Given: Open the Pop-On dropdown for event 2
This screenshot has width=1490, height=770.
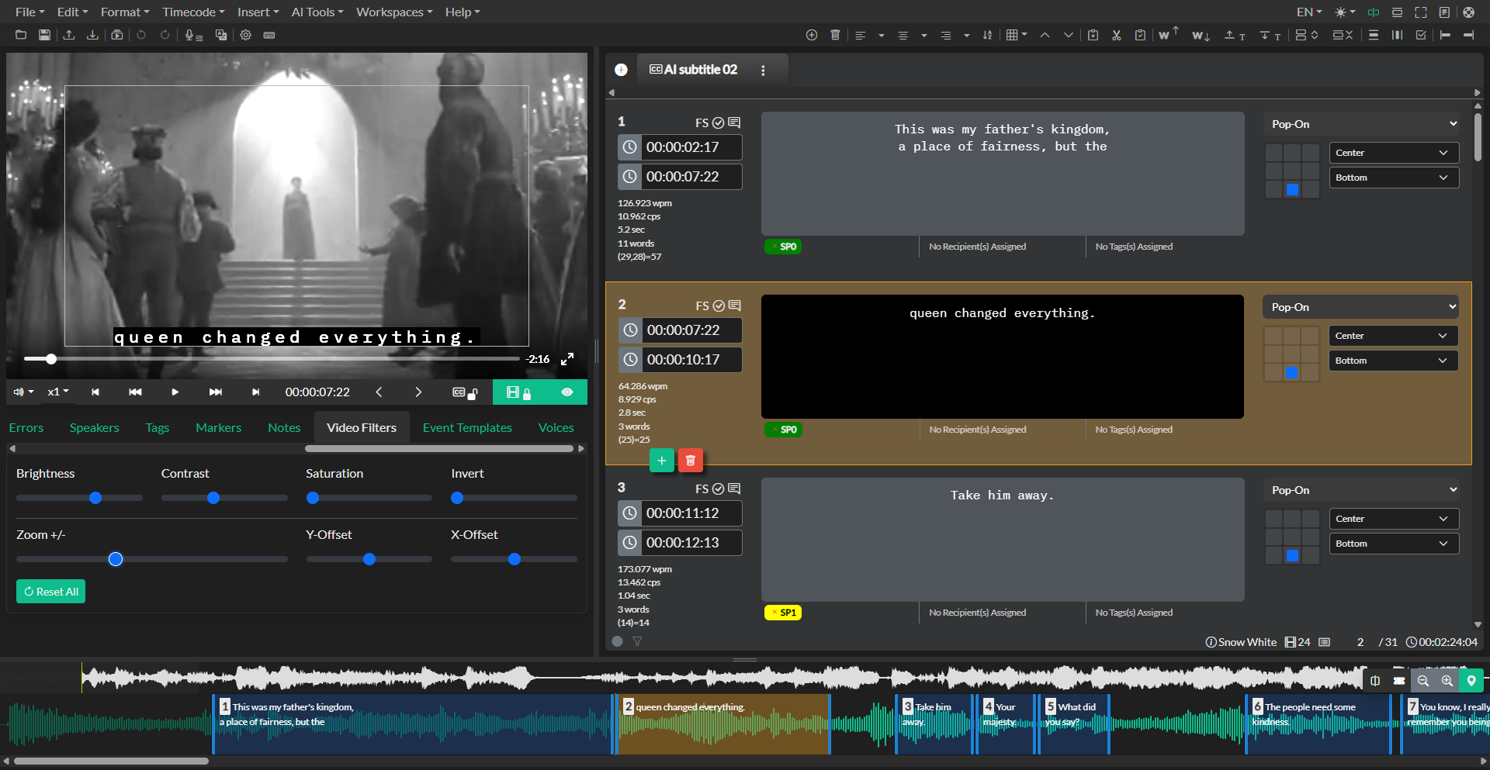Looking at the screenshot, I should pyautogui.click(x=1360, y=307).
